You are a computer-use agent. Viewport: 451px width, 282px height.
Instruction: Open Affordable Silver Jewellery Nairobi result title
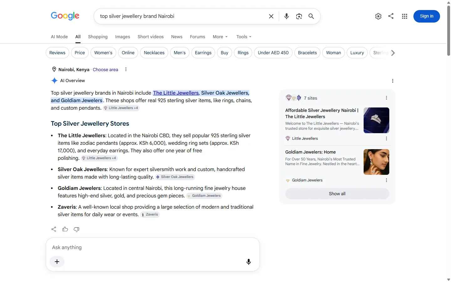(322, 113)
